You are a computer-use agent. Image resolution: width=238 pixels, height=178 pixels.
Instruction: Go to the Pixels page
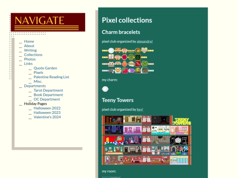click(38, 73)
